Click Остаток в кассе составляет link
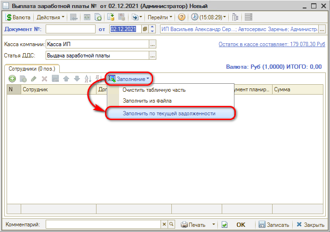 [x=272, y=45]
